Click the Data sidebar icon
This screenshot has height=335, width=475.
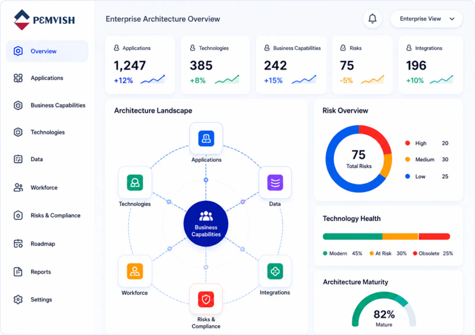[18, 159]
